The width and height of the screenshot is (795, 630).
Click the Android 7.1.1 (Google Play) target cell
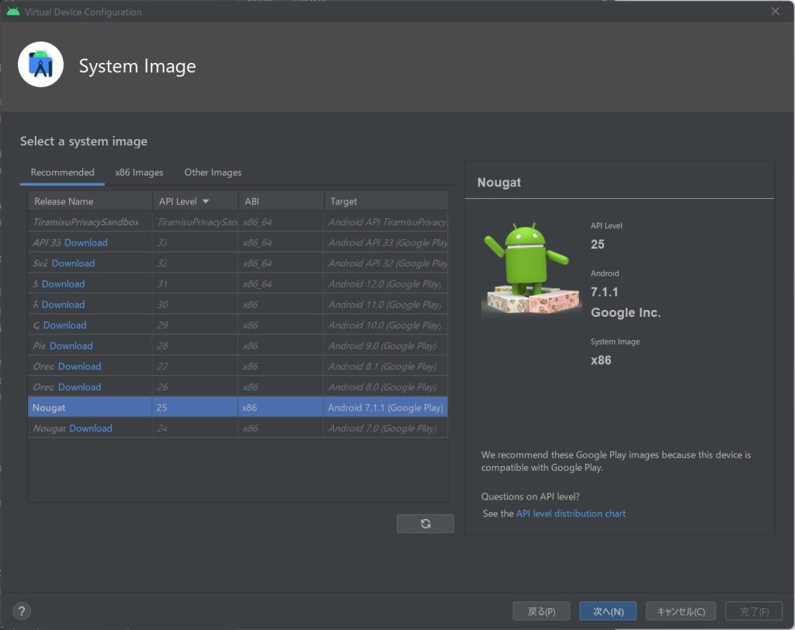click(385, 408)
